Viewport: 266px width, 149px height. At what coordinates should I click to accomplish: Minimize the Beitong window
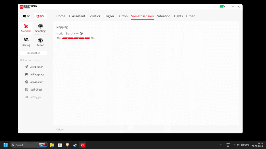[233, 7]
